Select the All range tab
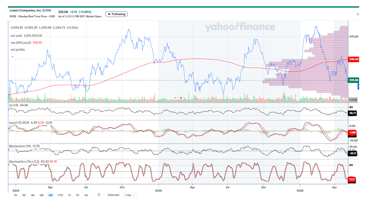 (x=86, y=195)
